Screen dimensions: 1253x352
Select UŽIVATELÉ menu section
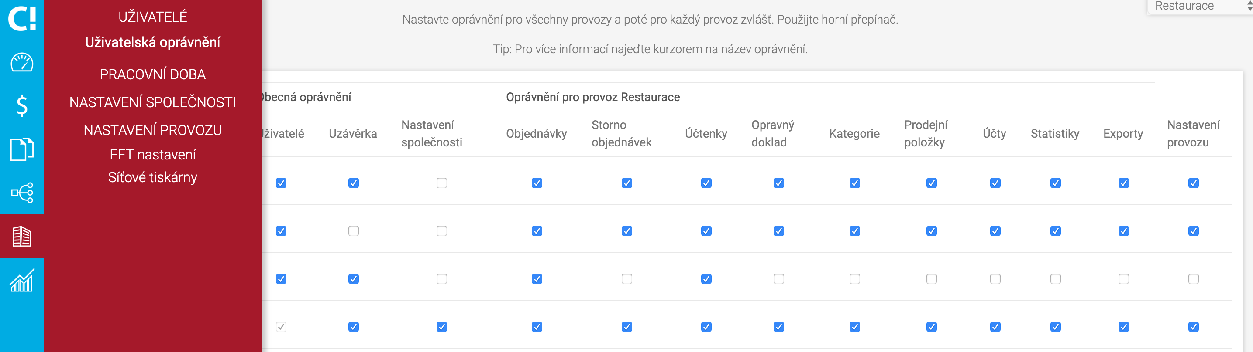pyautogui.click(x=153, y=17)
